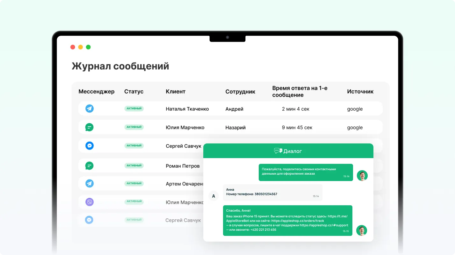Click Messenger icon beside Сергей Савчук, third row
This screenshot has width=455, height=255.
90,146
